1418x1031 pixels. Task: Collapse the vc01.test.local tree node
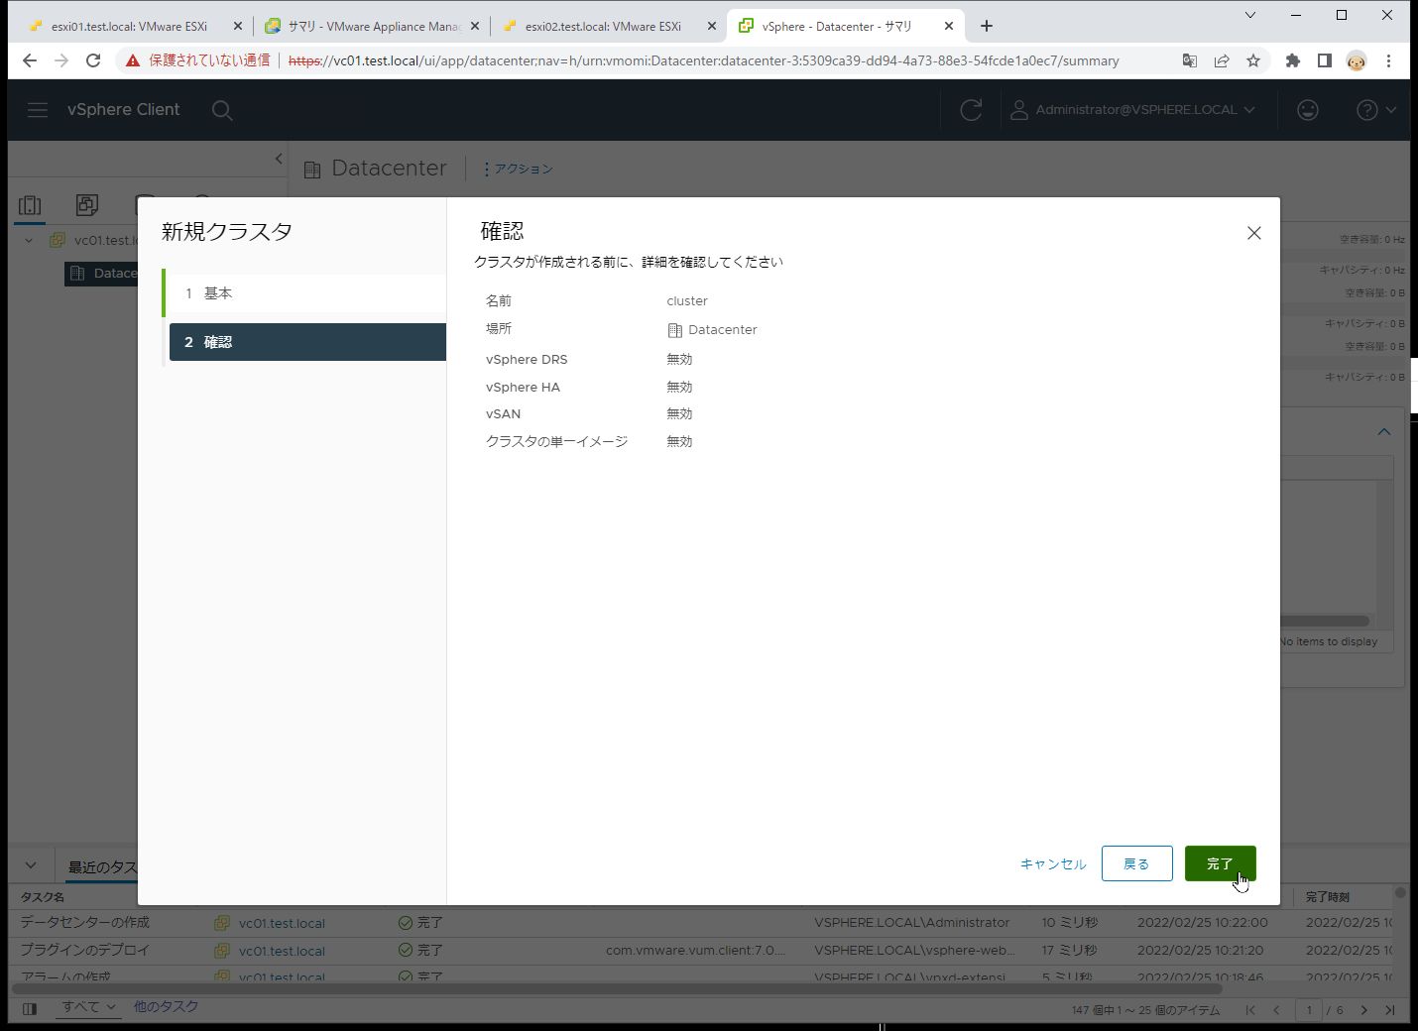(x=29, y=240)
